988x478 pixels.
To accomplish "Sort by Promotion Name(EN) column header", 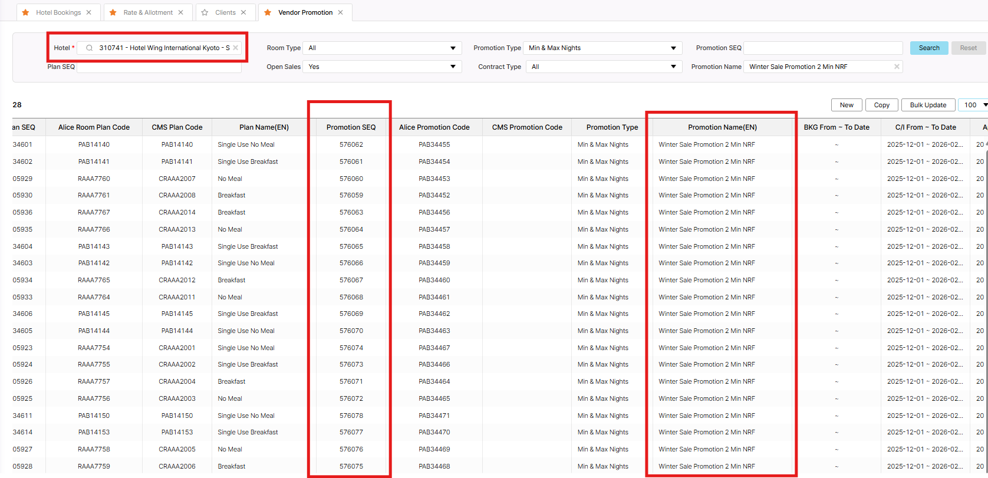I will click(722, 127).
